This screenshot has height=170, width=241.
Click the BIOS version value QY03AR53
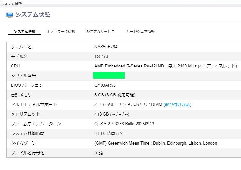pos(105,85)
